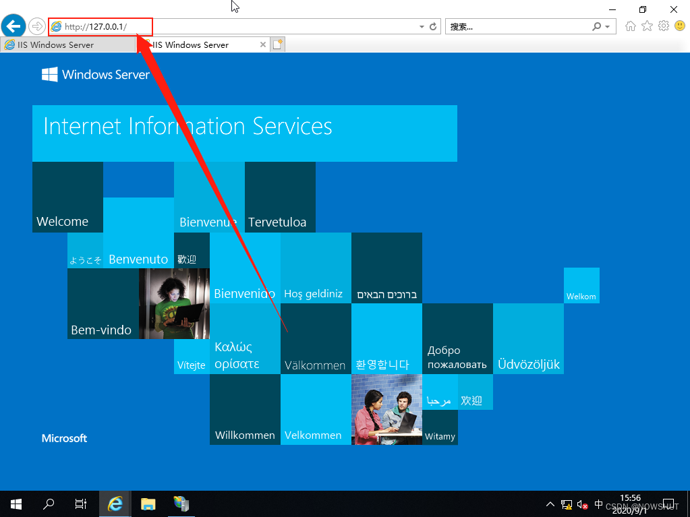Expand the address bar history dropdown
The image size is (690, 517).
422,27
